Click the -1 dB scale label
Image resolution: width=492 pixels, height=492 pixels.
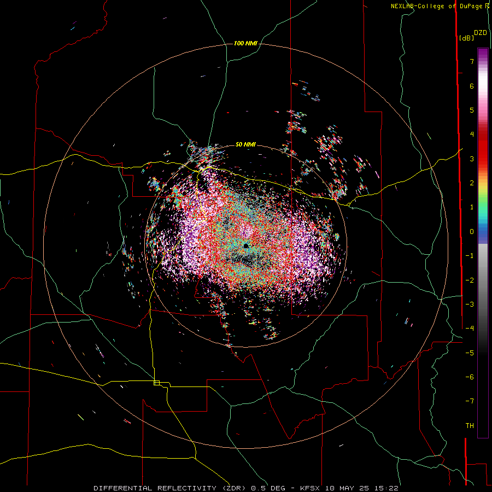click(470, 256)
